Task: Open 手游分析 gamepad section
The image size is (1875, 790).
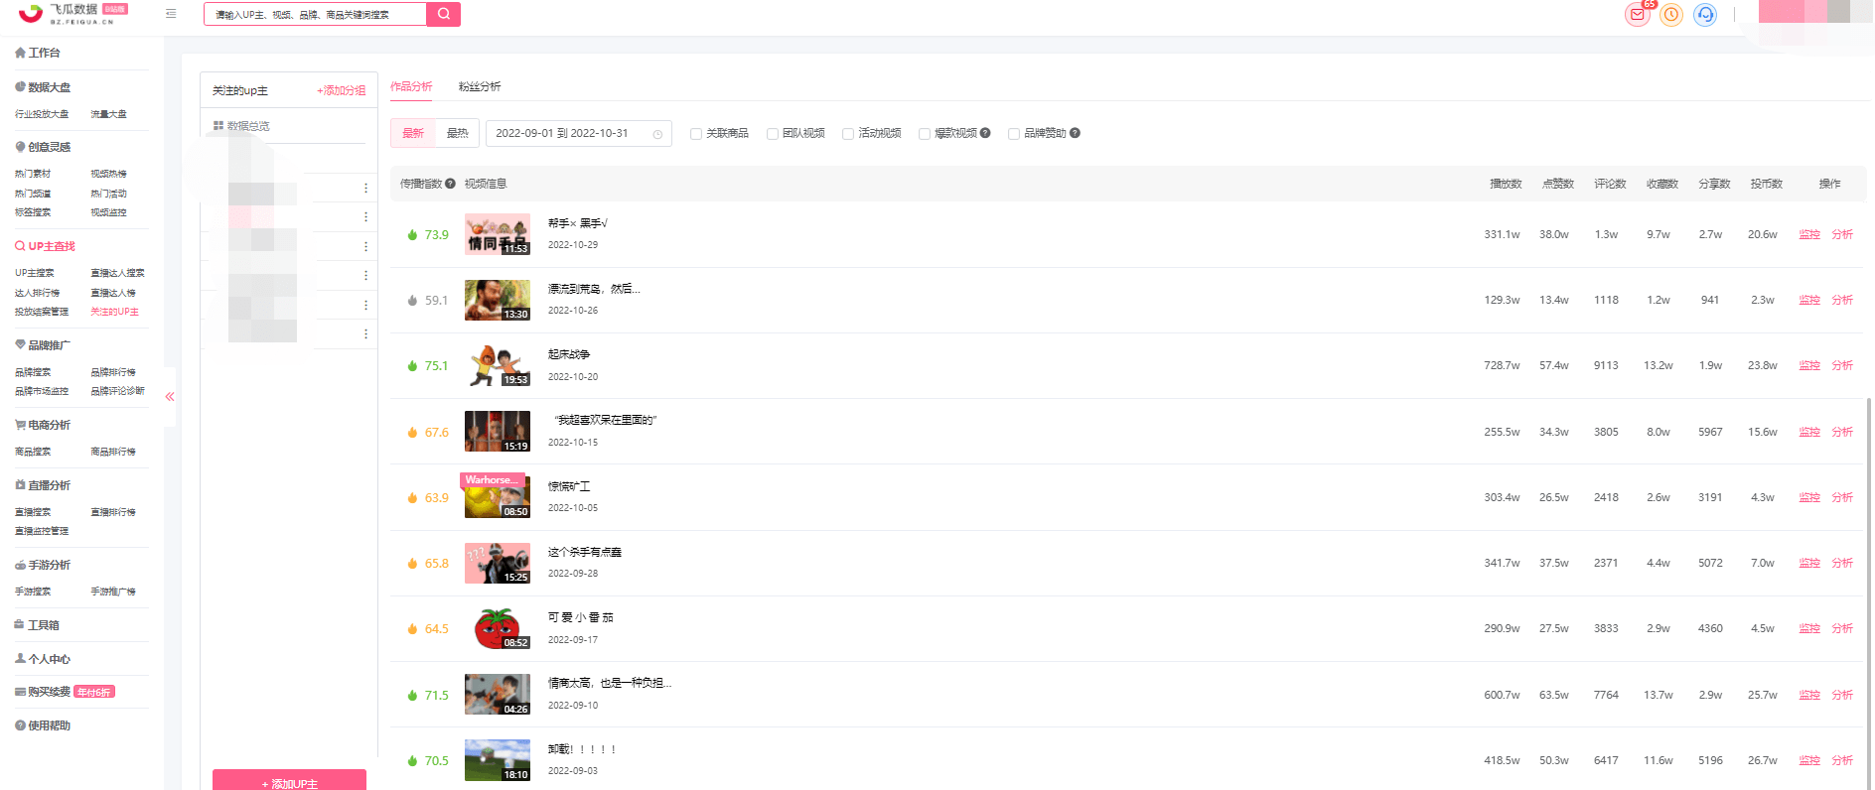Action: coord(43,565)
